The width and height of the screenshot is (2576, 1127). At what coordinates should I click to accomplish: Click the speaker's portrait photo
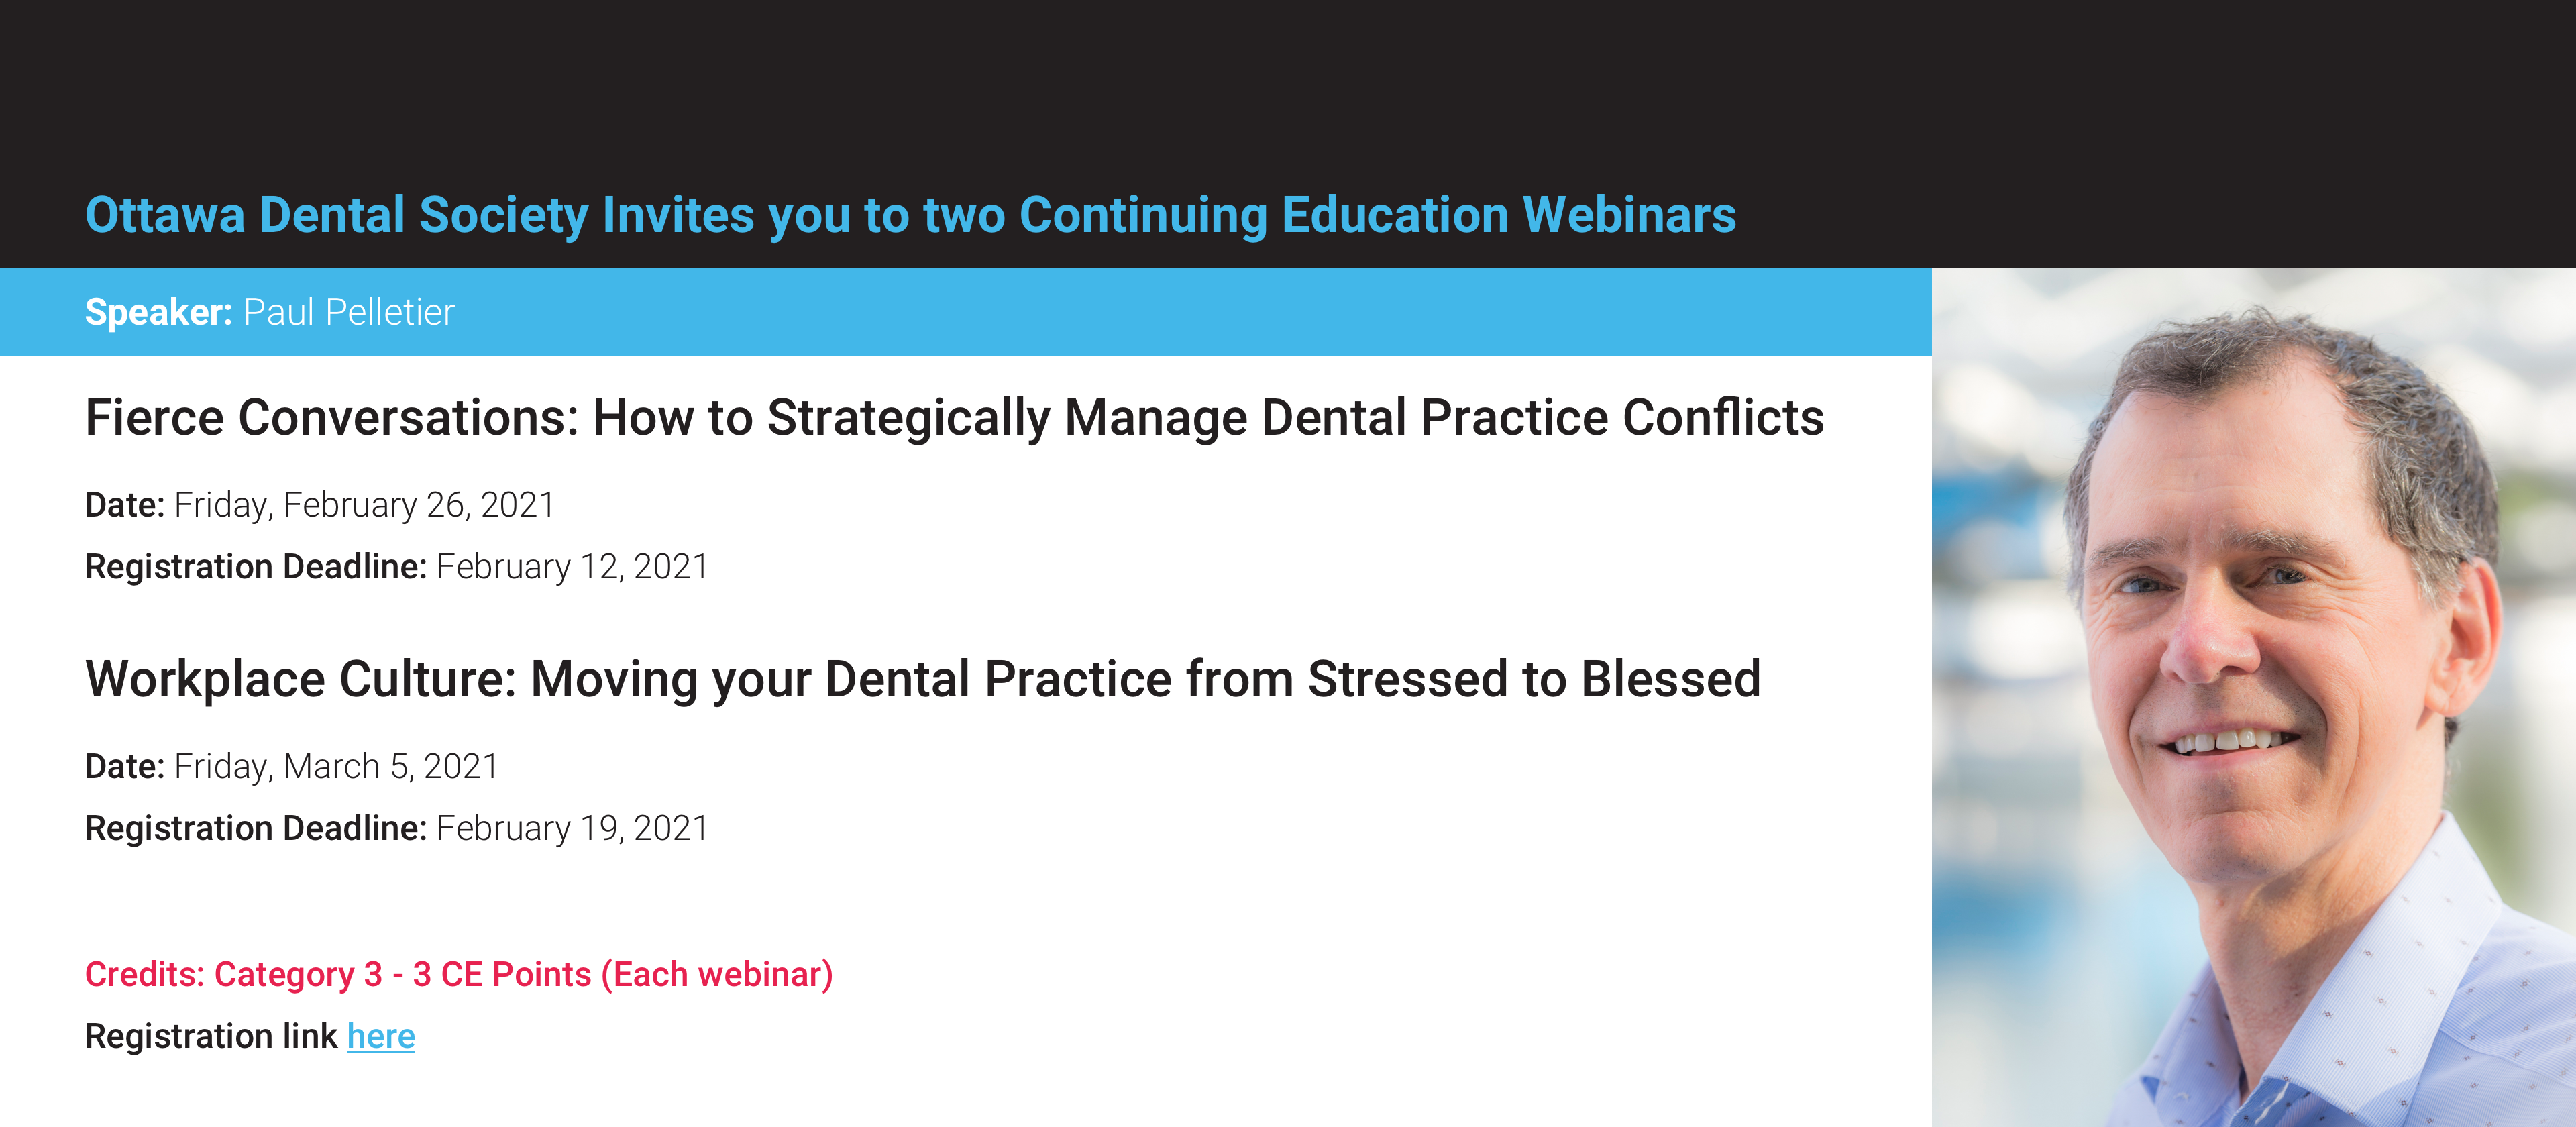[2253, 697]
